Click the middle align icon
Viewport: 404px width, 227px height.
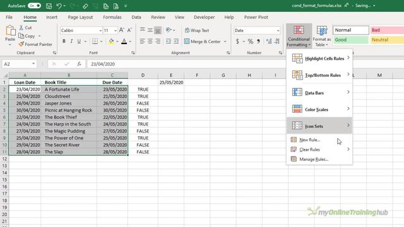pos(150,30)
